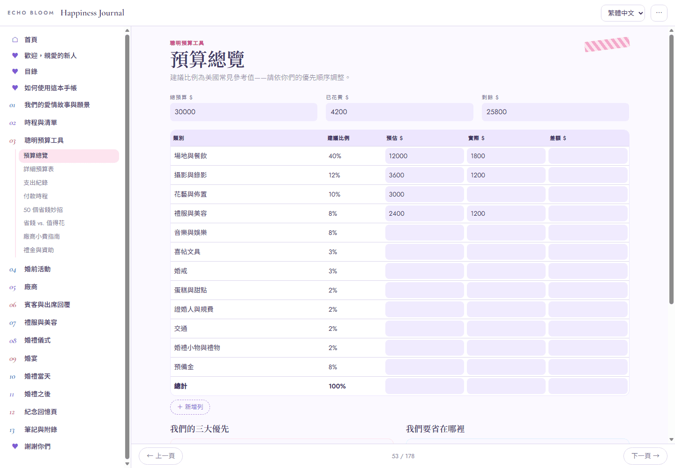Click the main page vertical scrollbar
The width and height of the screenshot is (675, 468).
671,168
